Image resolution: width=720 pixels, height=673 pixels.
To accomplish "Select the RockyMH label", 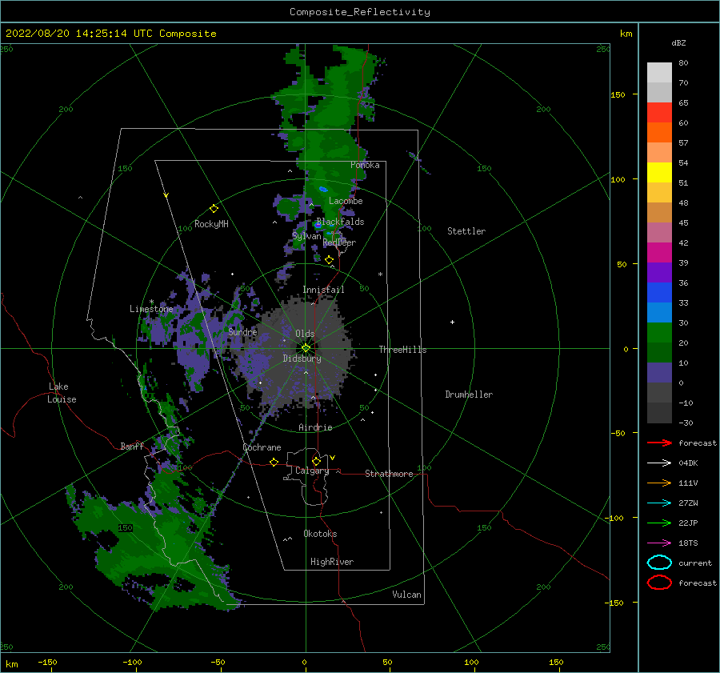I will click(211, 224).
